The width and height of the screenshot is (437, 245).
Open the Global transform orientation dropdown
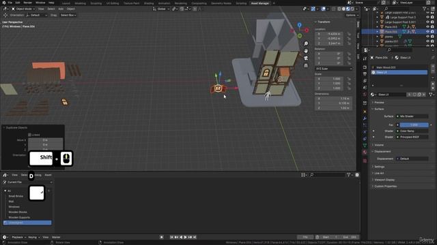(161, 9)
